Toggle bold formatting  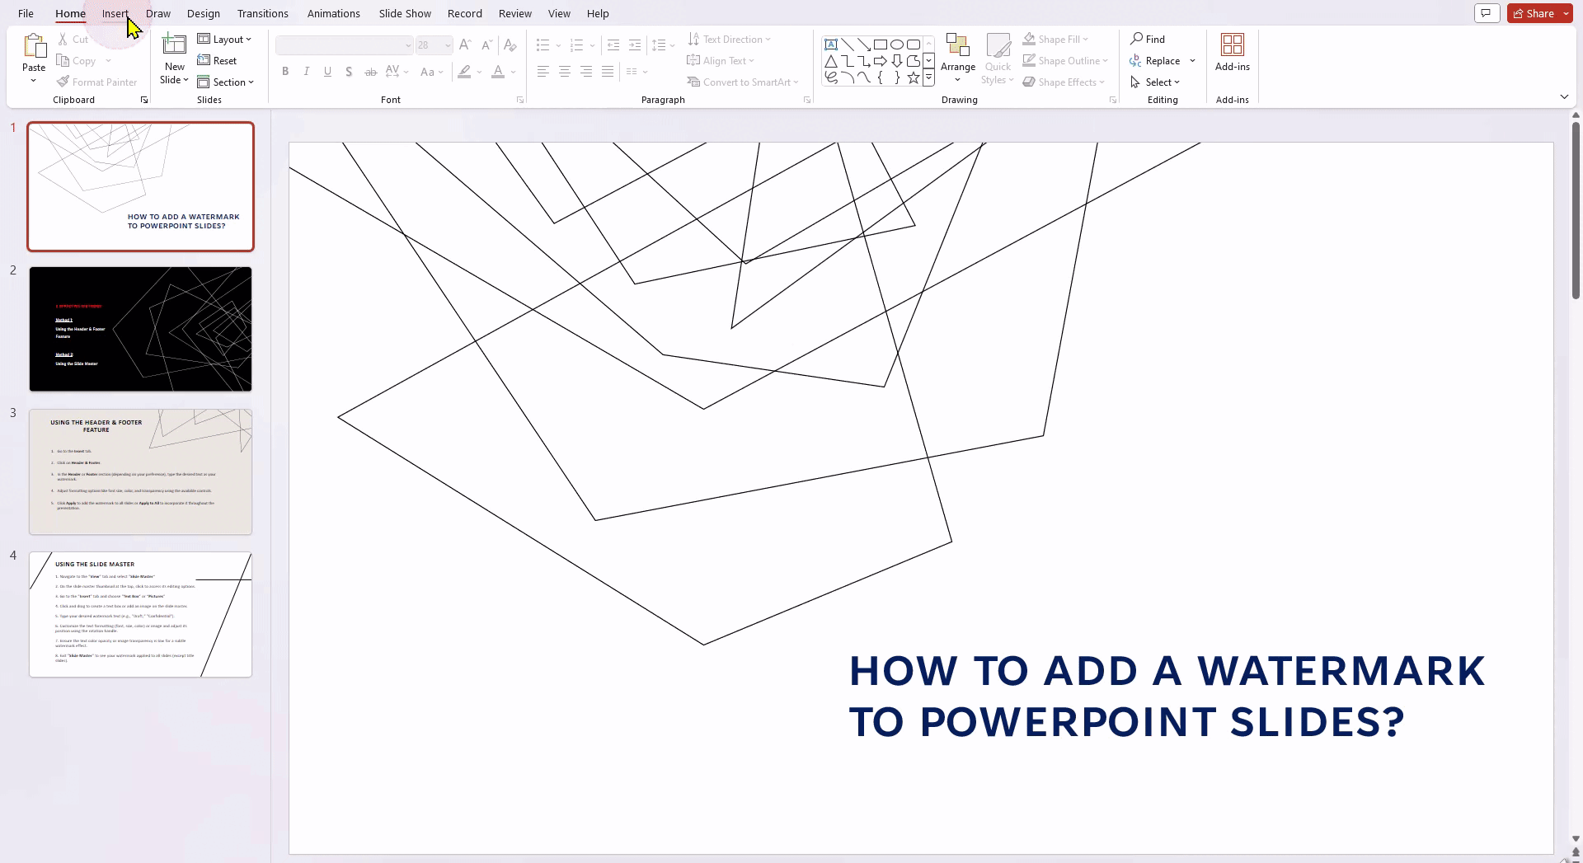point(285,72)
